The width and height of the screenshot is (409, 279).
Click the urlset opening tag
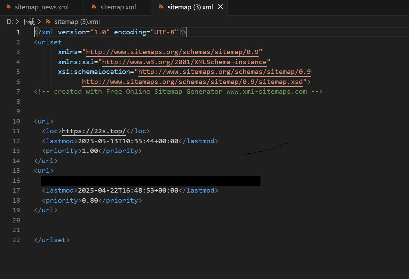(x=48, y=42)
